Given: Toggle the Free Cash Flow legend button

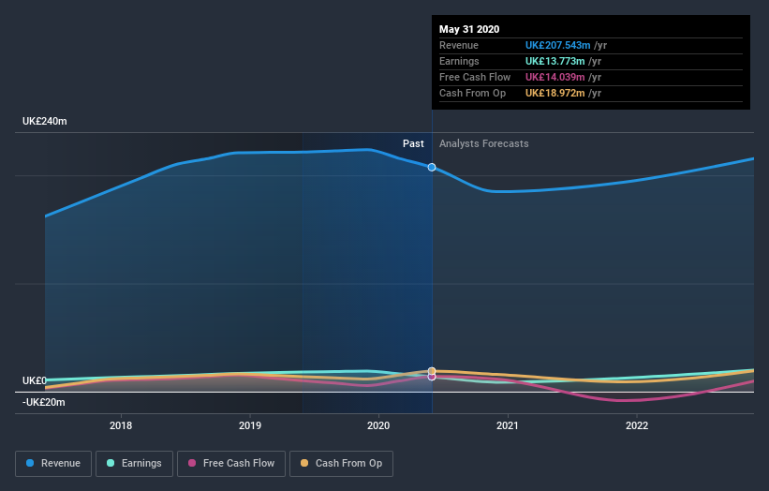Looking at the screenshot, I should click(x=231, y=464).
